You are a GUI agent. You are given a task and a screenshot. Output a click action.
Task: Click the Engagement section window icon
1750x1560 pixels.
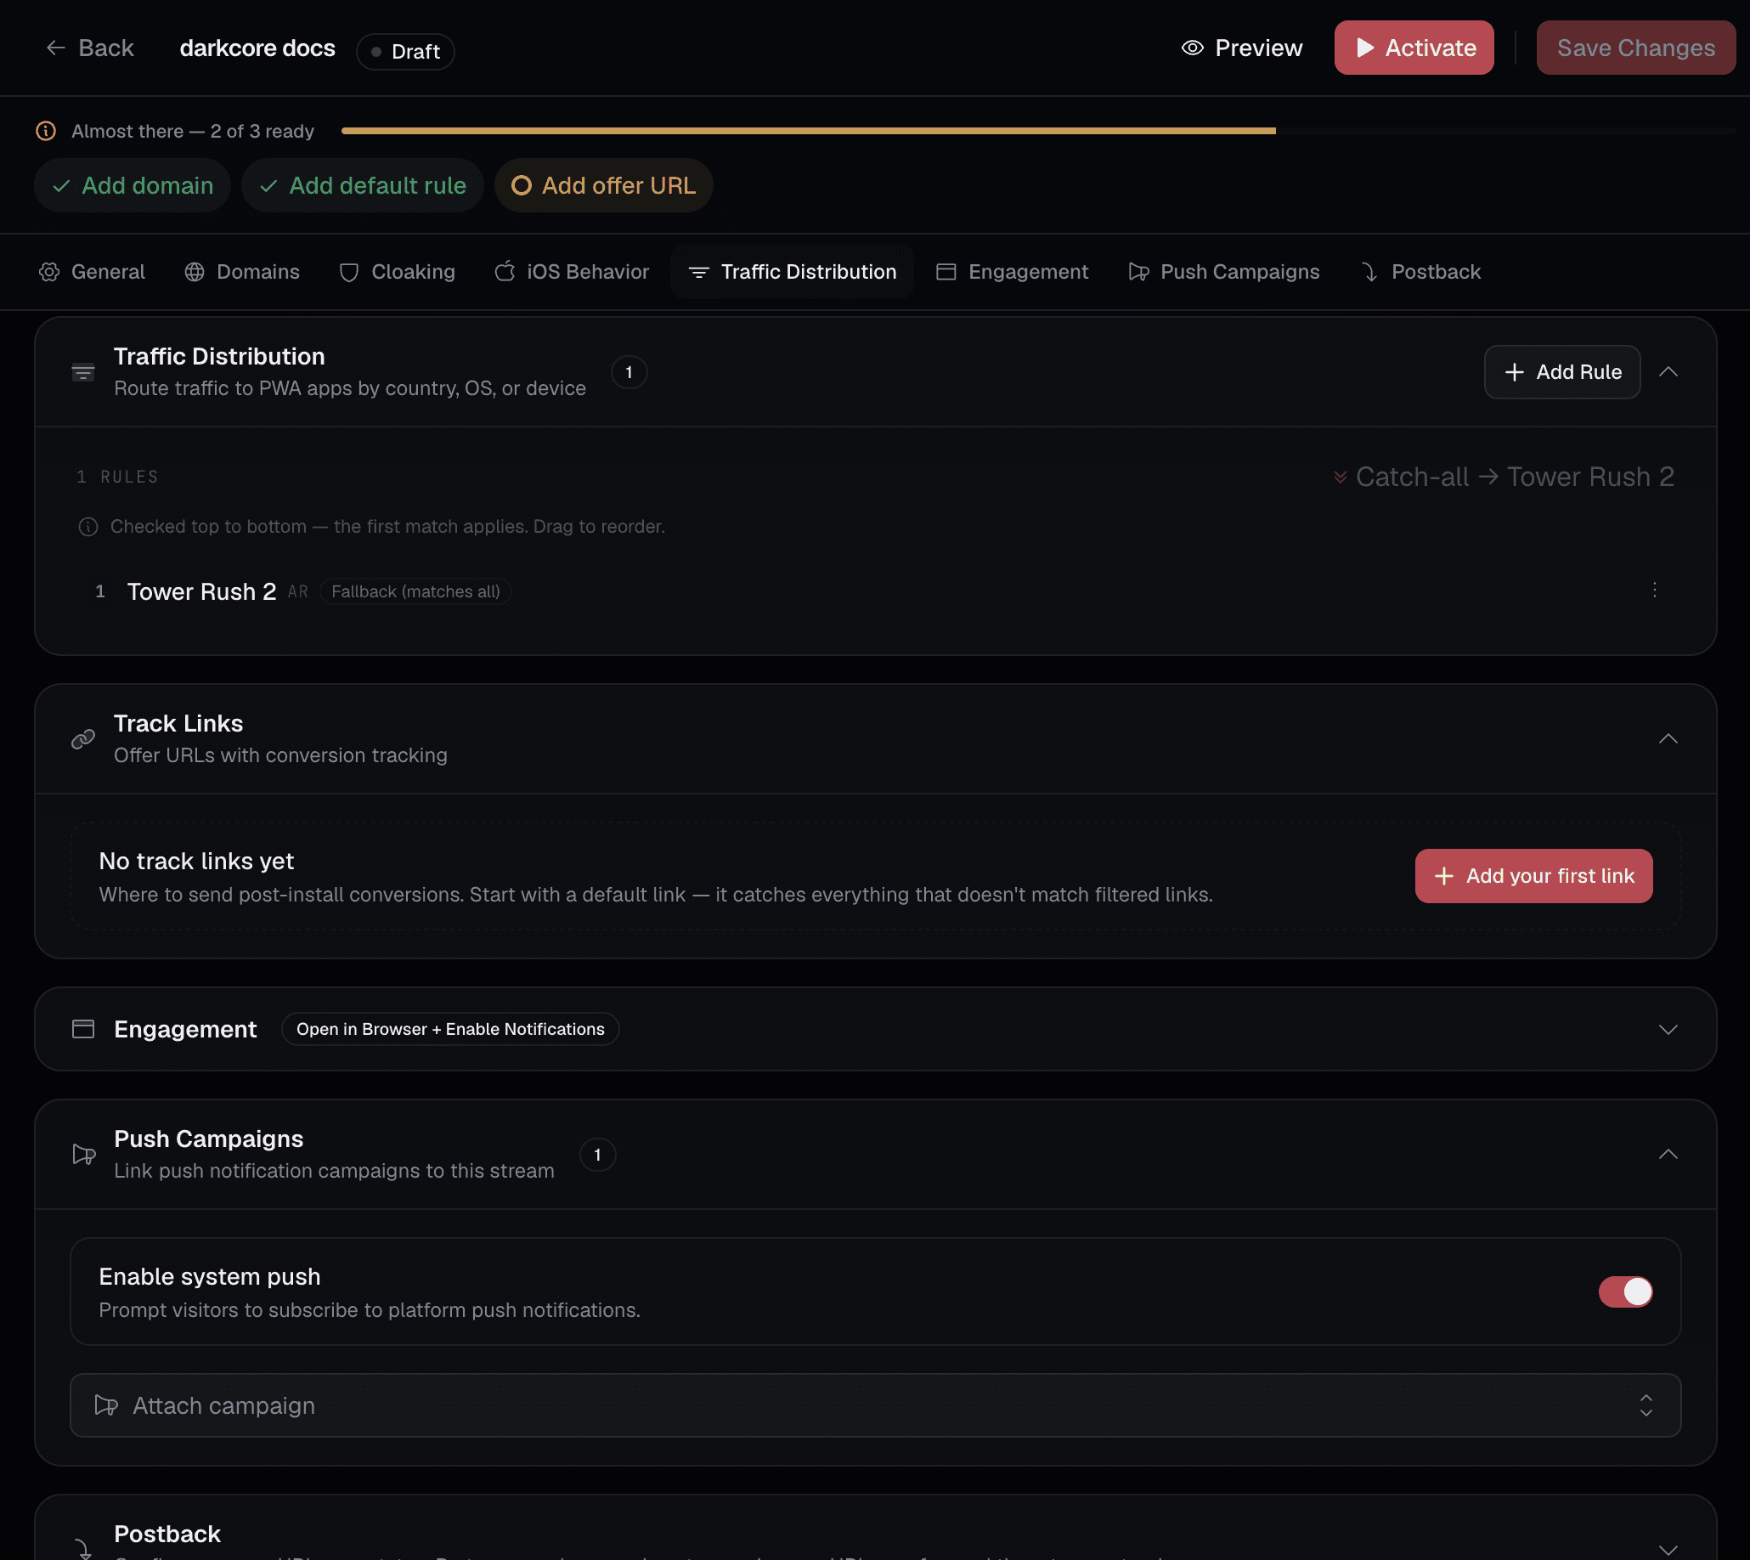(83, 1029)
